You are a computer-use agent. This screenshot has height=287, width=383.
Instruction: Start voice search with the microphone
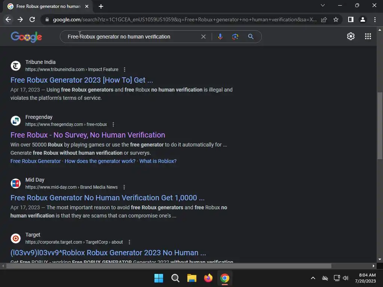point(220,37)
